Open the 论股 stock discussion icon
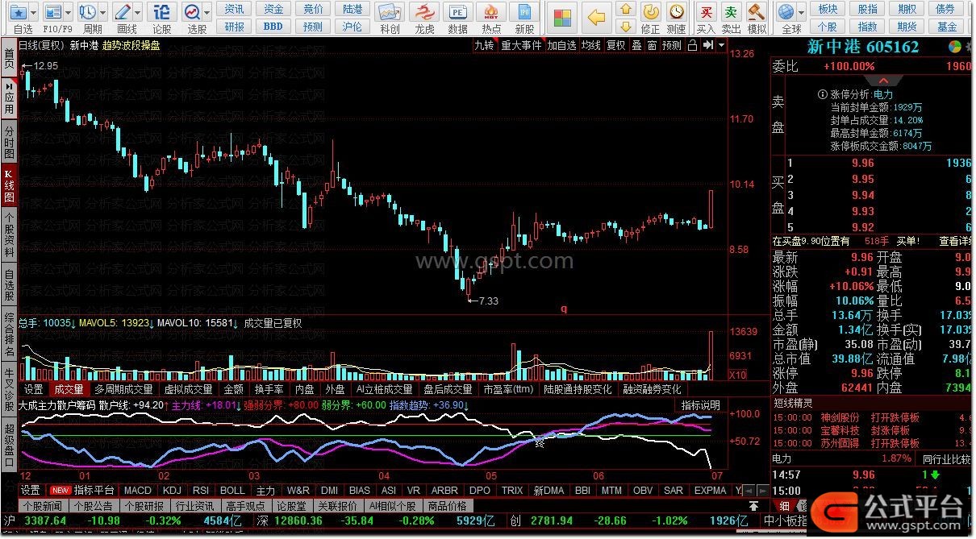This screenshot has width=976, height=539. coord(162,12)
